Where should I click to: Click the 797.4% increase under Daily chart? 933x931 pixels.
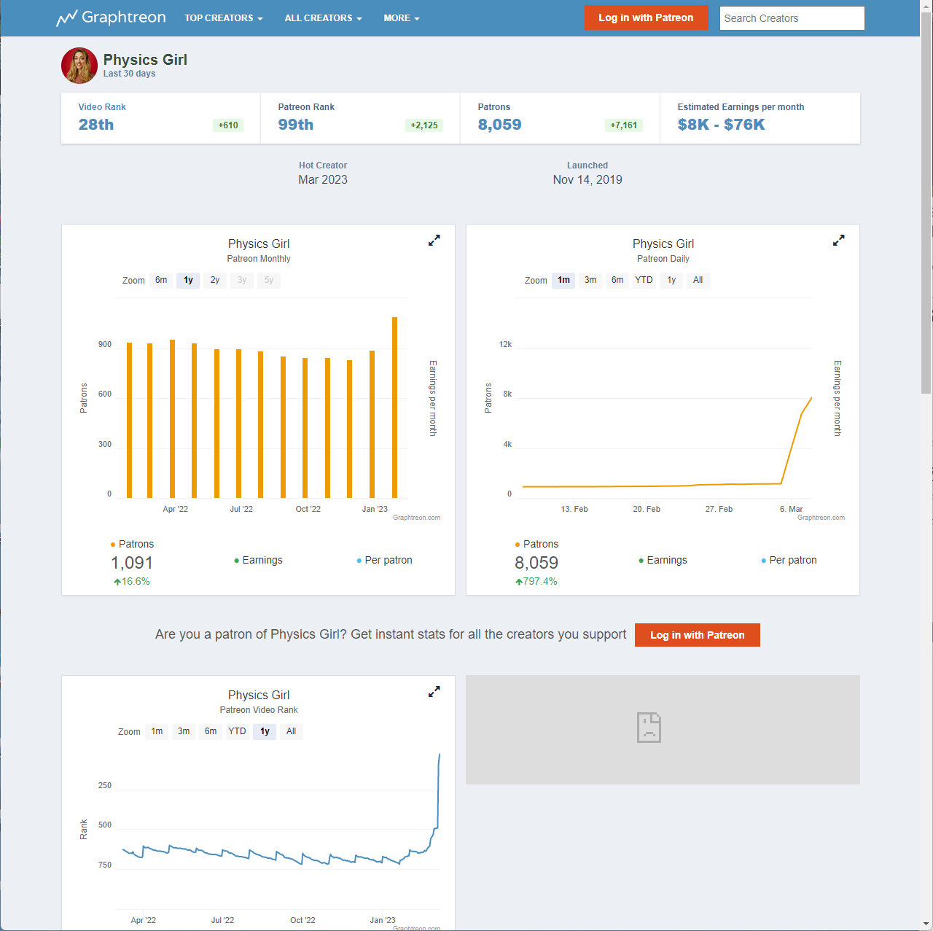536,581
